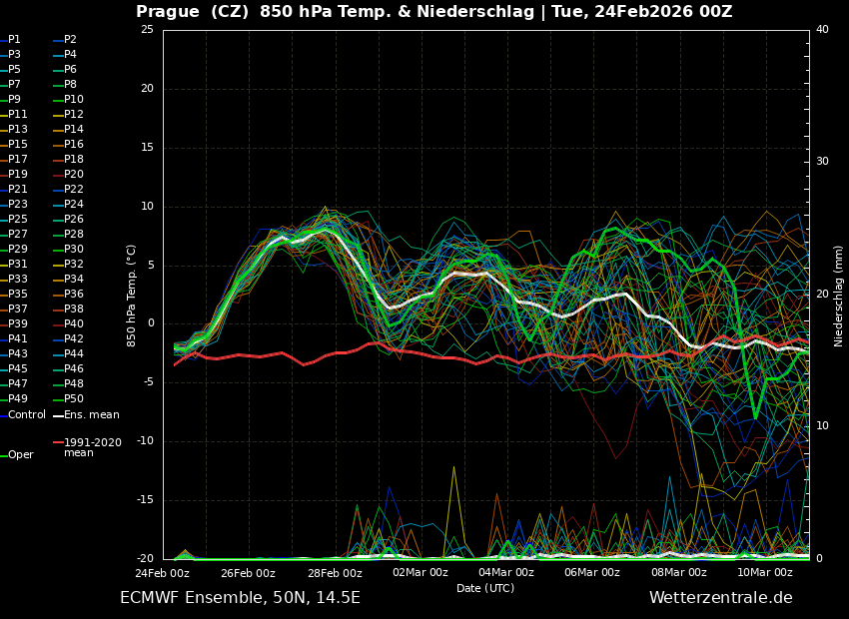Click the Oper legend entry
Screen dimensions: 849x619
click(x=20, y=455)
